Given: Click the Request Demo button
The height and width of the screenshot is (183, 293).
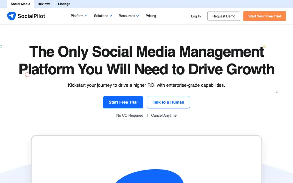Looking at the screenshot, I should click(224, 16).
